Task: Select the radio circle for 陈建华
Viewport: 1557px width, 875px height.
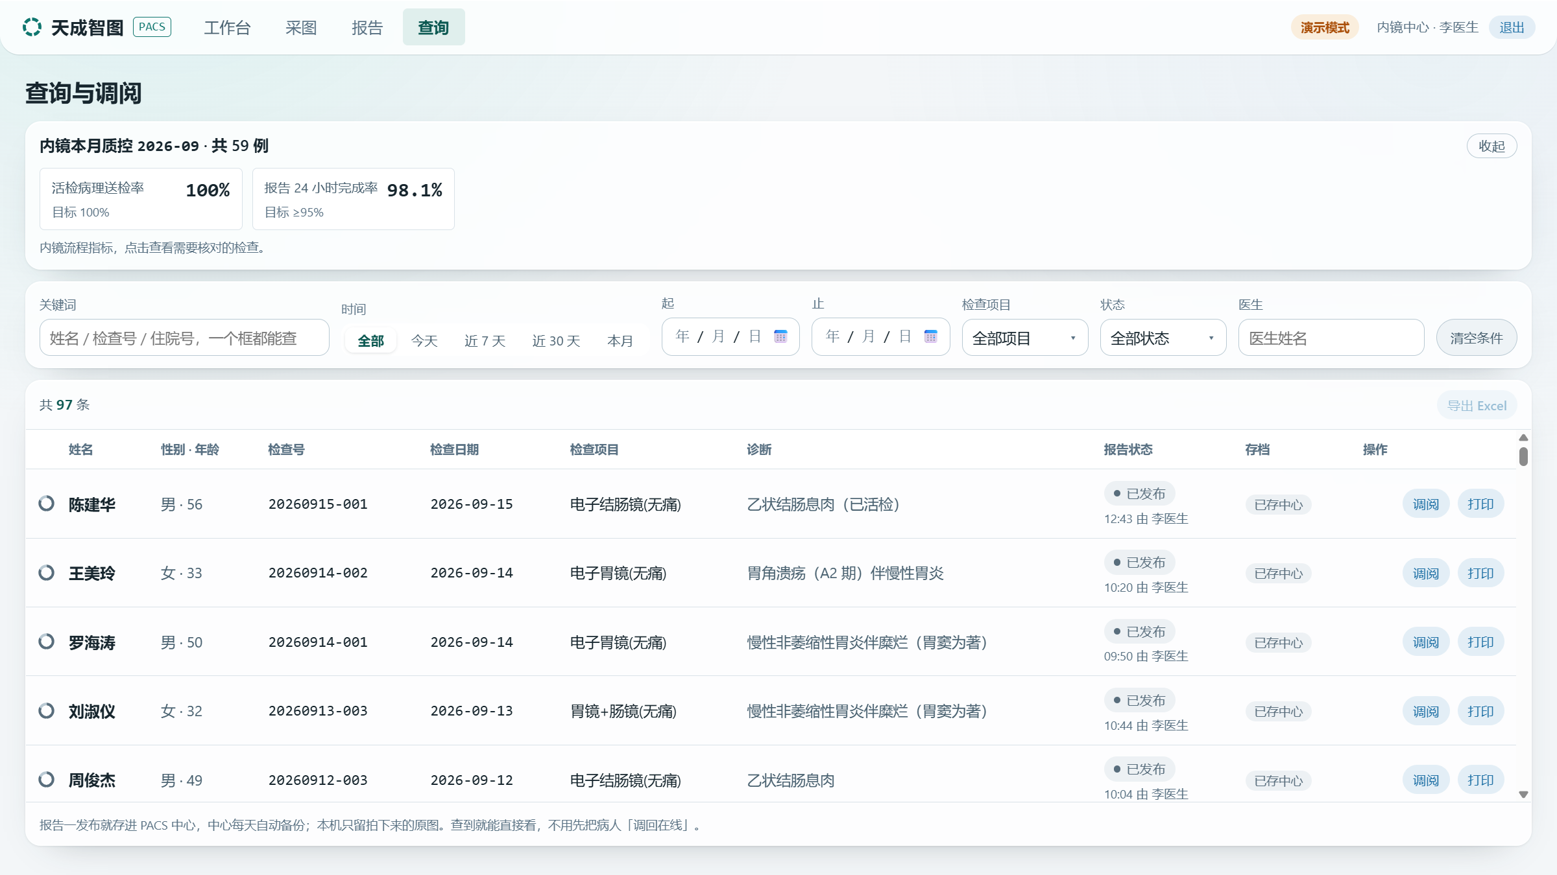Action: [46, 503]
